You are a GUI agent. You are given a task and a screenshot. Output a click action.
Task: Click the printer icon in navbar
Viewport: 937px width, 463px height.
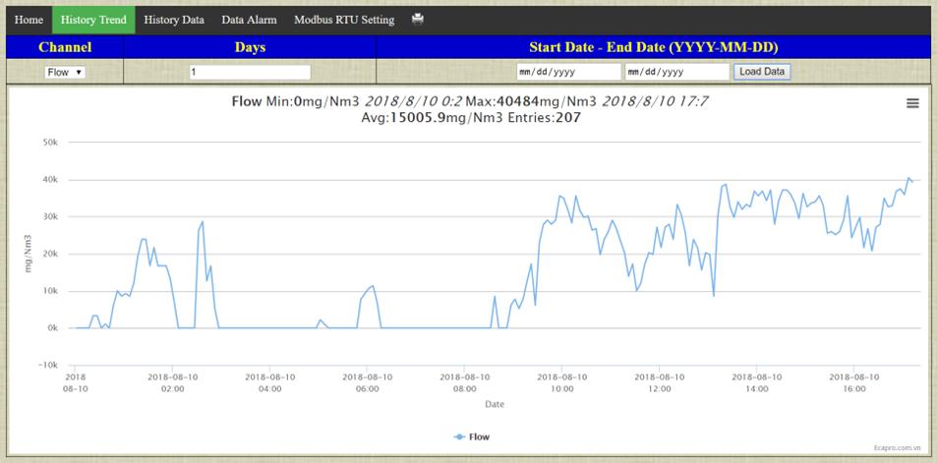[418, 19]
